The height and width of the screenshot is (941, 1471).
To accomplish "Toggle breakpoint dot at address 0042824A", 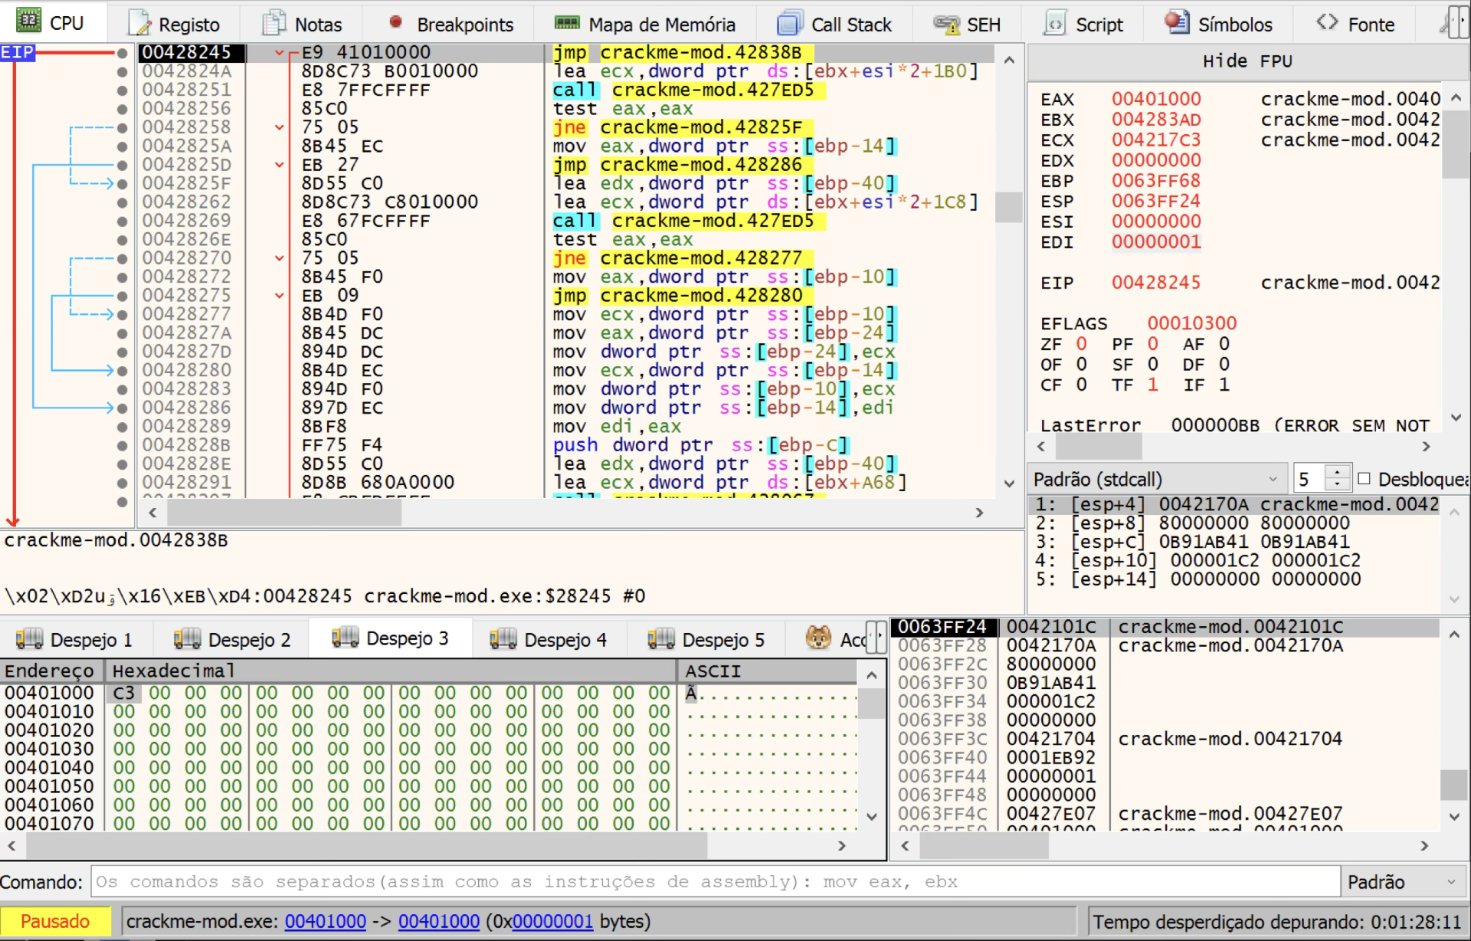I will 122,71.
